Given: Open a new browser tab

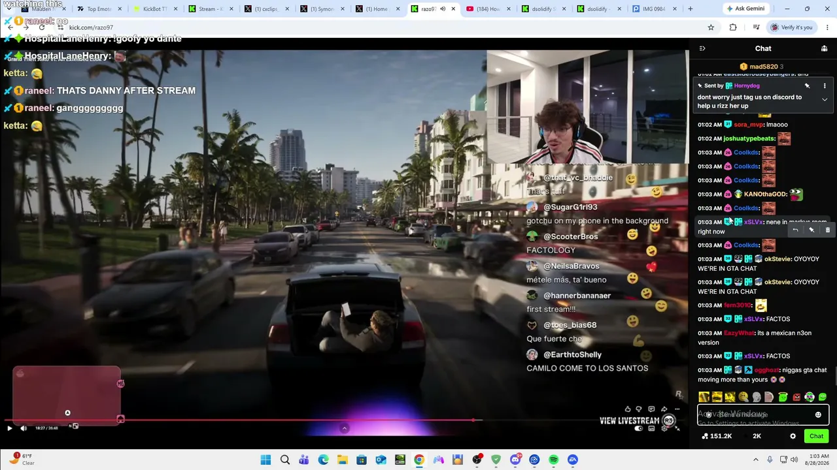Looking at the screenshot, I should [x=690, y=9].
